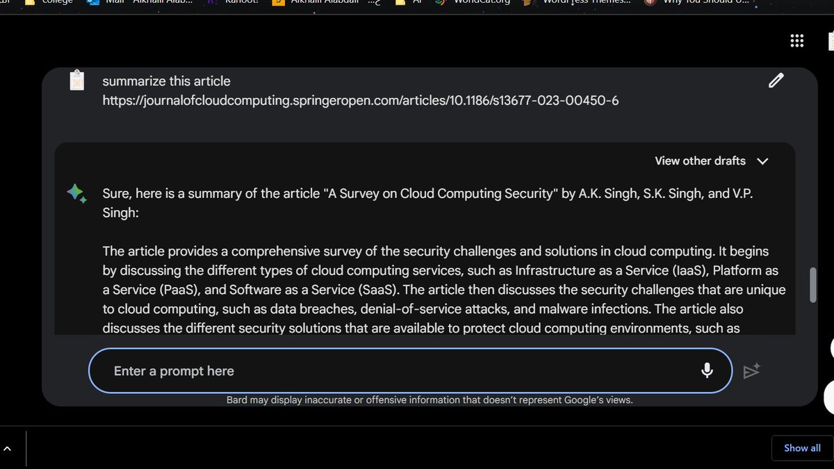This screenshot has height=469, width=834.
Task: Click the springeropen article URL in the prompt
Action: (x=361, y=101)
